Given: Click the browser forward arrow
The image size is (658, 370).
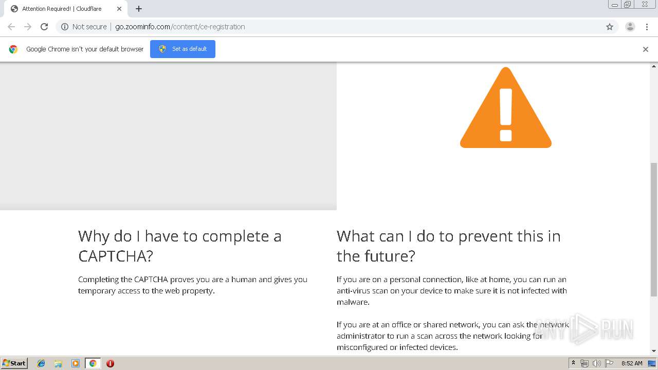Looking at the screenshot, I should coord(28,27).
